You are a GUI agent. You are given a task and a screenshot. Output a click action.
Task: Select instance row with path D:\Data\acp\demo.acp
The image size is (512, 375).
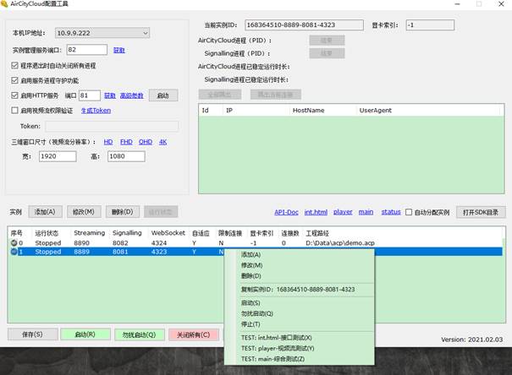(x=256, y=243)
